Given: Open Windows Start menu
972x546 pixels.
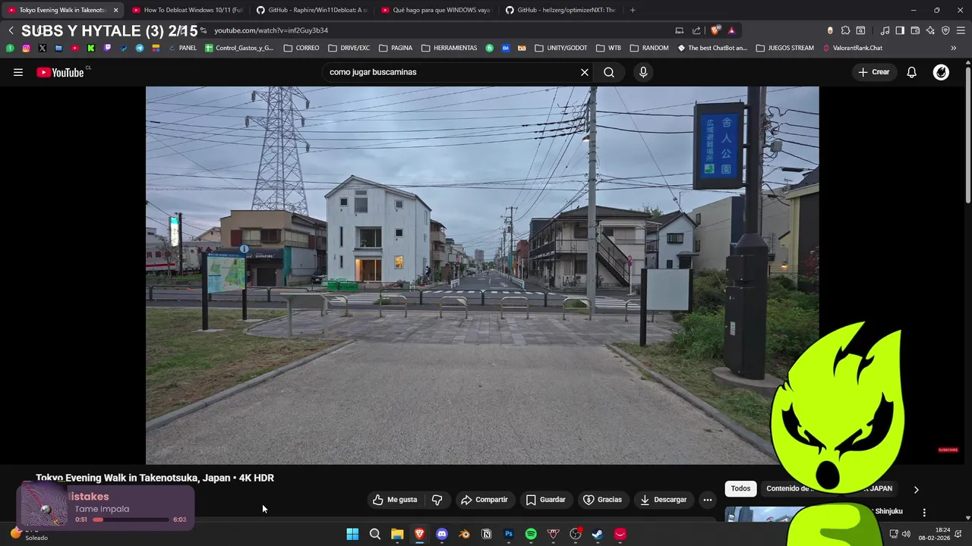Looking at the screenshot, I should pyautogui.click(x=352, y=534).
